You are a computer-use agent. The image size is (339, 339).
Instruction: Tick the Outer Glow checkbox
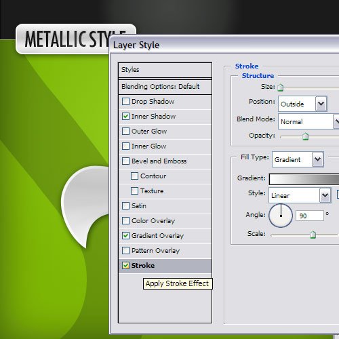pos(125,132)
